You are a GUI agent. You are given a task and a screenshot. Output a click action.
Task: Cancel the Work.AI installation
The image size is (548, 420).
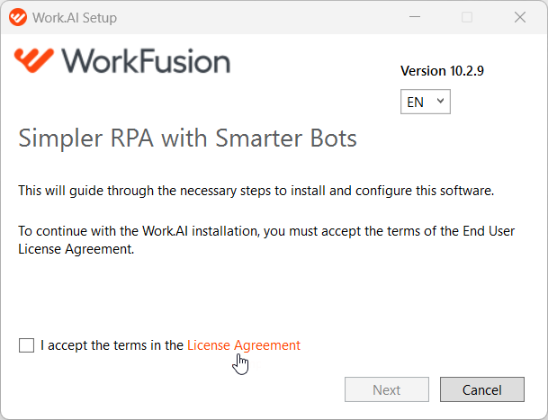pos(482,389)
